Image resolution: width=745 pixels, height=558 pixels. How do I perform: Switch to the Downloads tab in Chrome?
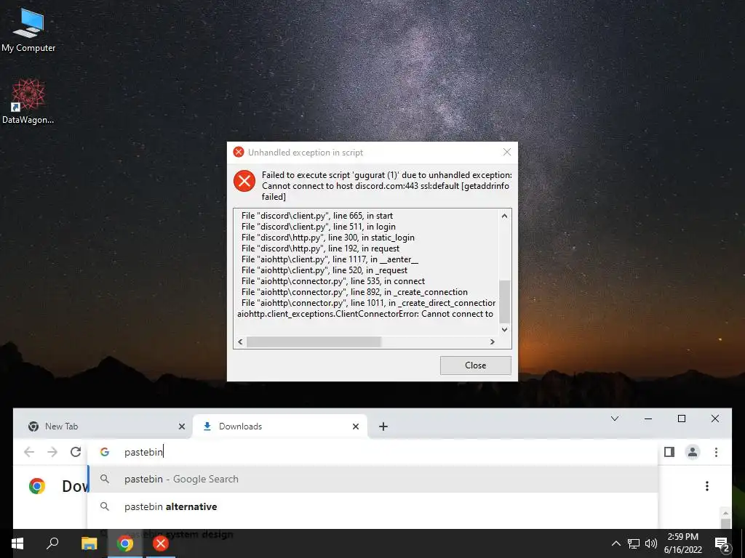(279, 426)
